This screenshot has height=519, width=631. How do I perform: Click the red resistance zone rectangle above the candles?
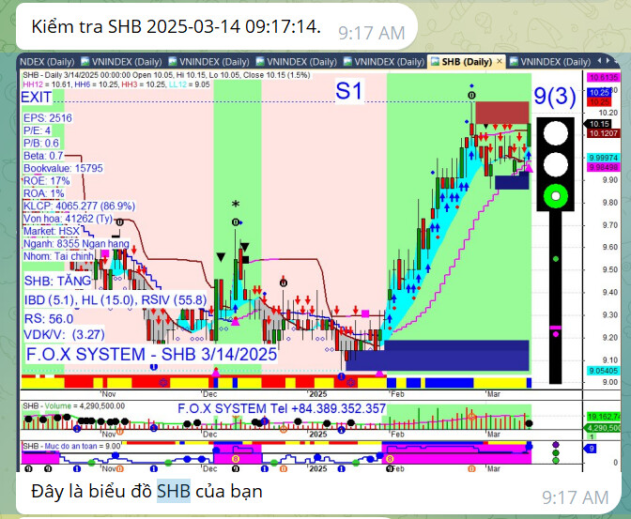click(502, 113)
